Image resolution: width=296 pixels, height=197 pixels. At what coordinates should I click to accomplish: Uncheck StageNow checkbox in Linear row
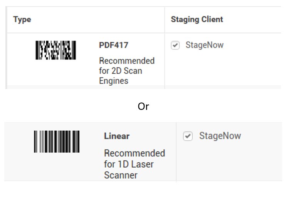(188, 136)
